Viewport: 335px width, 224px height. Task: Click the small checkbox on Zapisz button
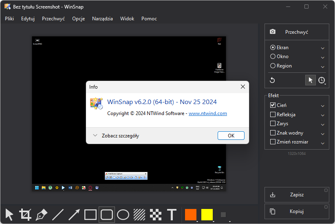pyautogui.click(x=326, y=190)
